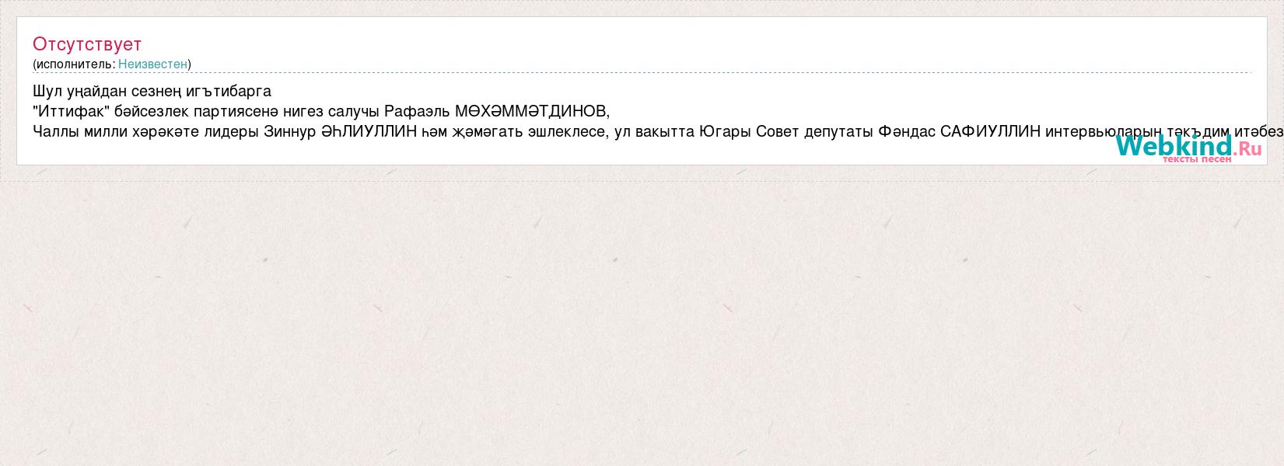
Task: Click the '(исполнитель:' label
Action: pos(74,64)
